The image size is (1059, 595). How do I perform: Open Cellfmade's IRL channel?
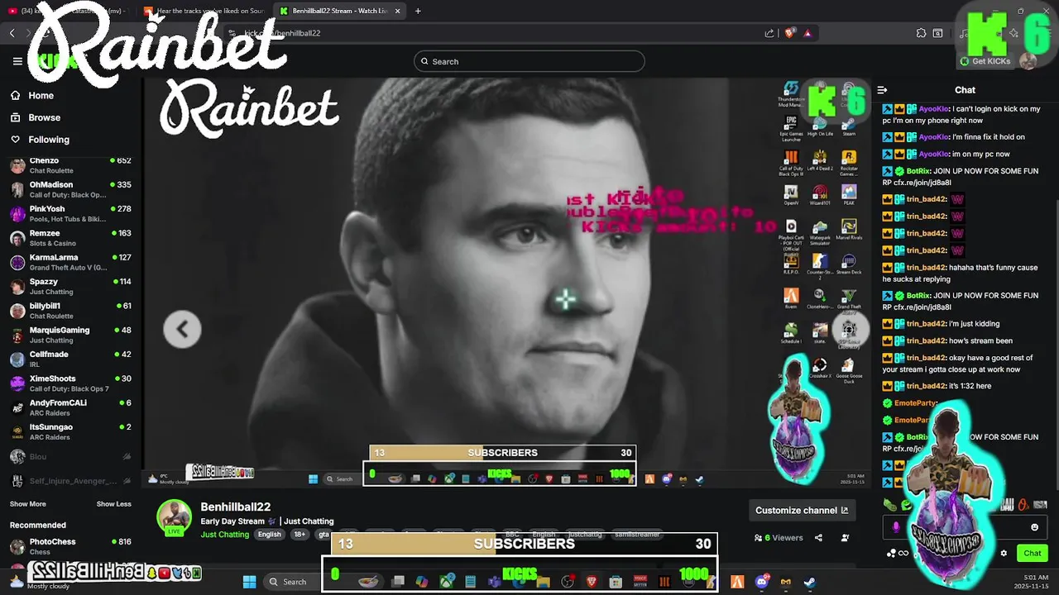coord(70,359)
